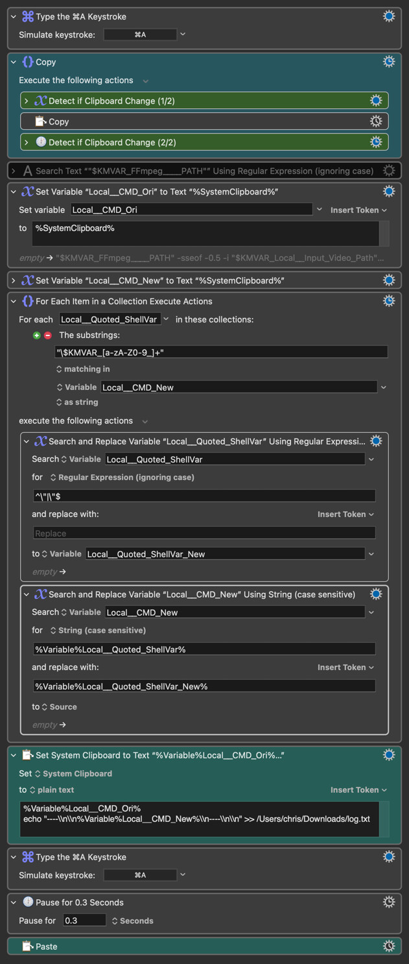The width and height of the screenshot is (409, 964).
Task: Open gear of Set Variable Local__CMD_Ori action
Action: 389,191
